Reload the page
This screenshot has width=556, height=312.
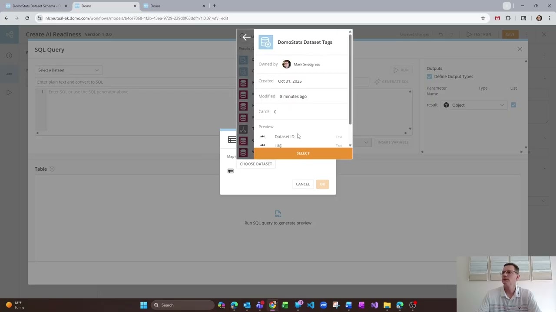(x=27, y=18)
